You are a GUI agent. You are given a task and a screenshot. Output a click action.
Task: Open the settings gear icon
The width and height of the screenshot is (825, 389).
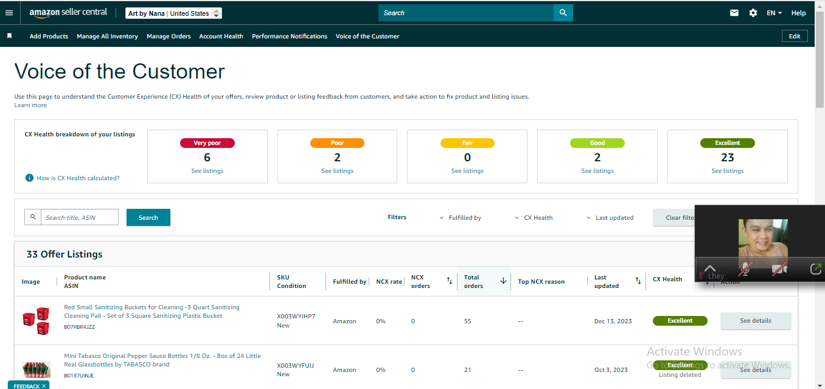pyautogui.click(x=753, y=13)
